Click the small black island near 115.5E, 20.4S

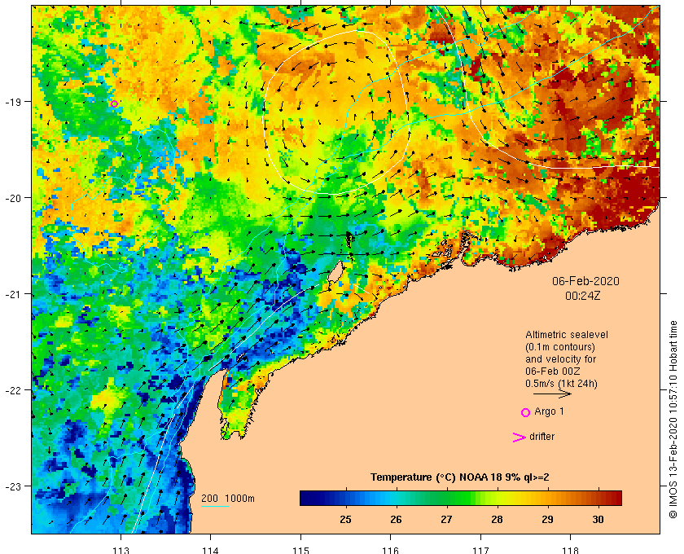tap(349, 240)
